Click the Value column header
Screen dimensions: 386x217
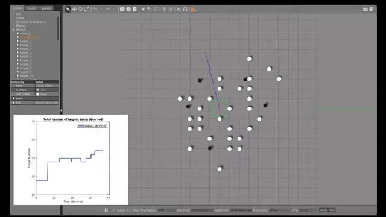tap(47, 82)
